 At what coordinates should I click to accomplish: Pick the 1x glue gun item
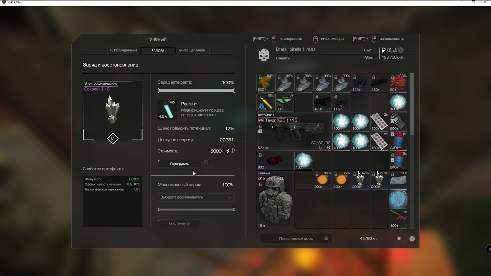pyautogui.click(x=398, y=219)
